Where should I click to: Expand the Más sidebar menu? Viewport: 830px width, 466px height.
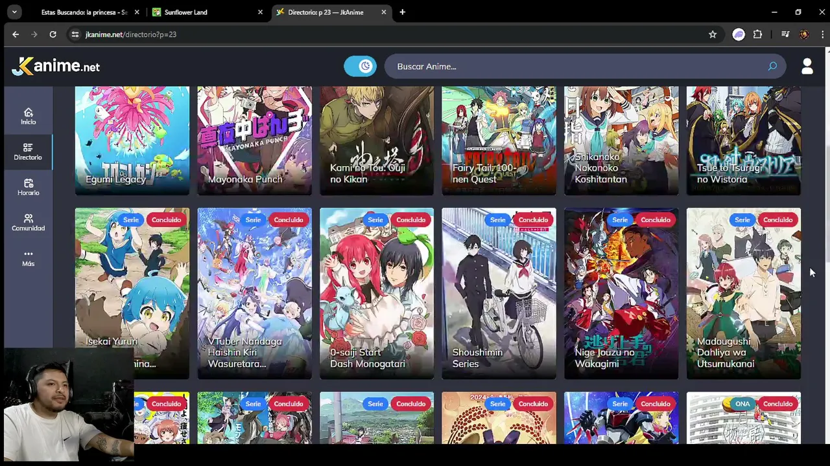pyautogui.click(x=28, y=258)
